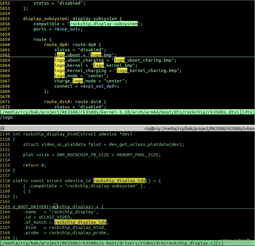Click ".bind = rockchip_display_bind," line
This screenshot has height=246, width=255.
click(x=65, y=227)
